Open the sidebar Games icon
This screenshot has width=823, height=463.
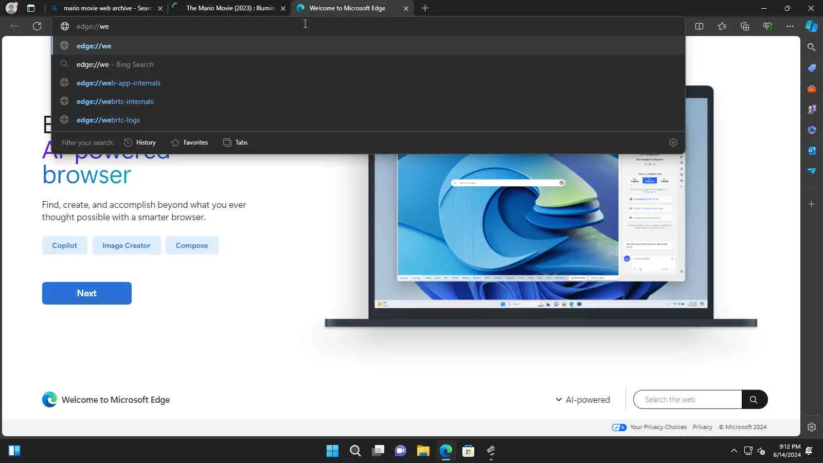812,109
